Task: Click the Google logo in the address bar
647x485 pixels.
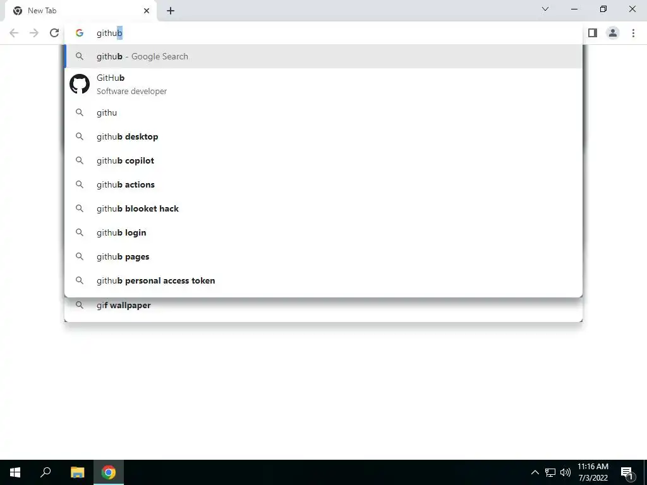Action: point(80,33)
